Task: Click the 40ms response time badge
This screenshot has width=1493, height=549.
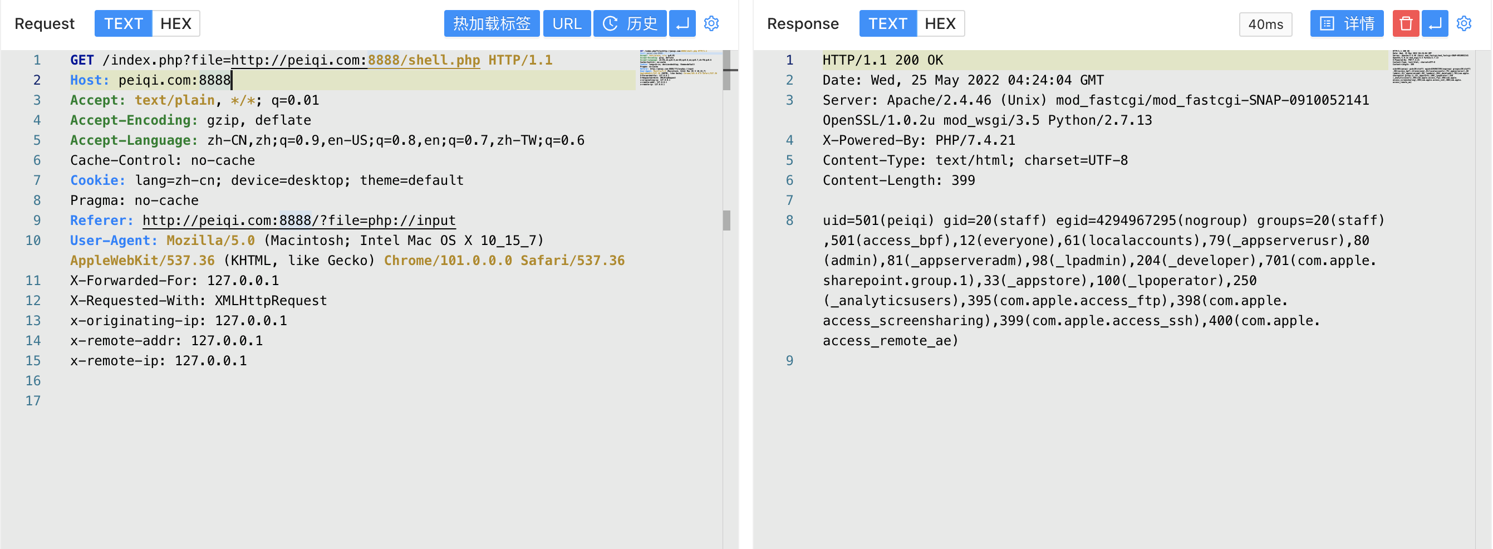Action: [1266, 24]
